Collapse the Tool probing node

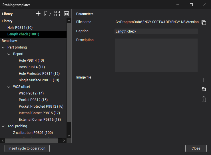(x=3, y=126)
